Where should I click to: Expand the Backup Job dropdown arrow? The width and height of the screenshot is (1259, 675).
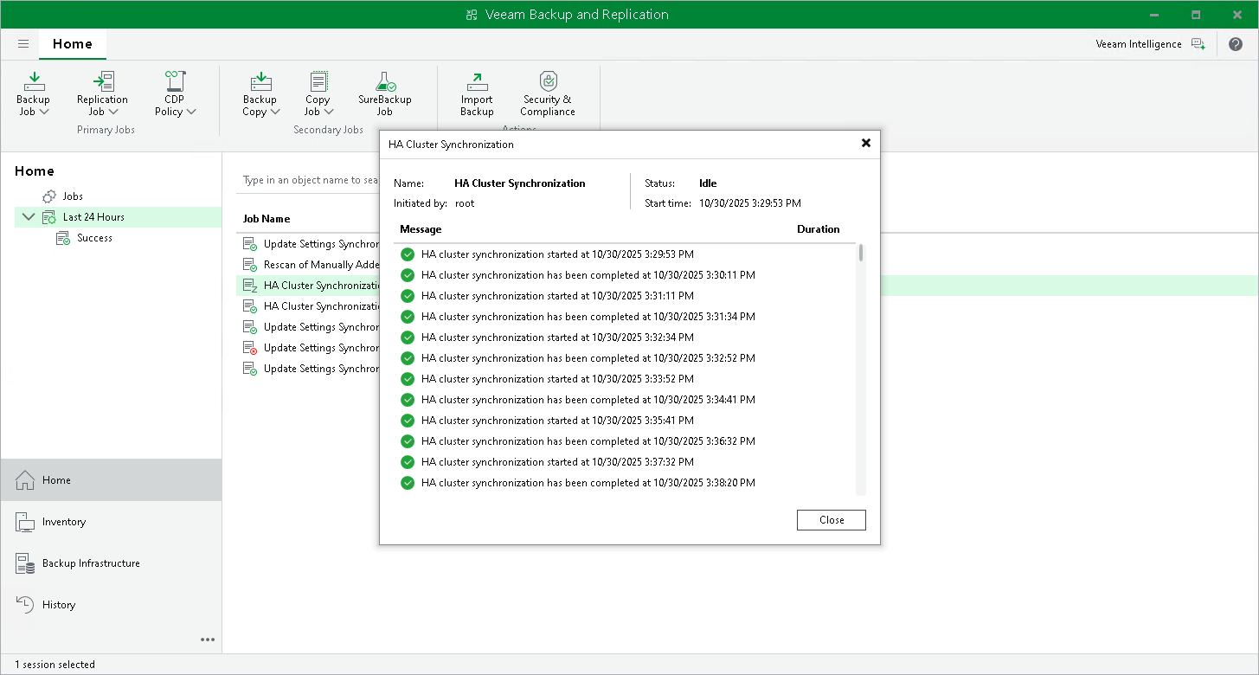[44, 112]
